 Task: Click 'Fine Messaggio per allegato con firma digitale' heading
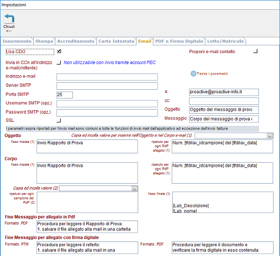click(52, 237)
